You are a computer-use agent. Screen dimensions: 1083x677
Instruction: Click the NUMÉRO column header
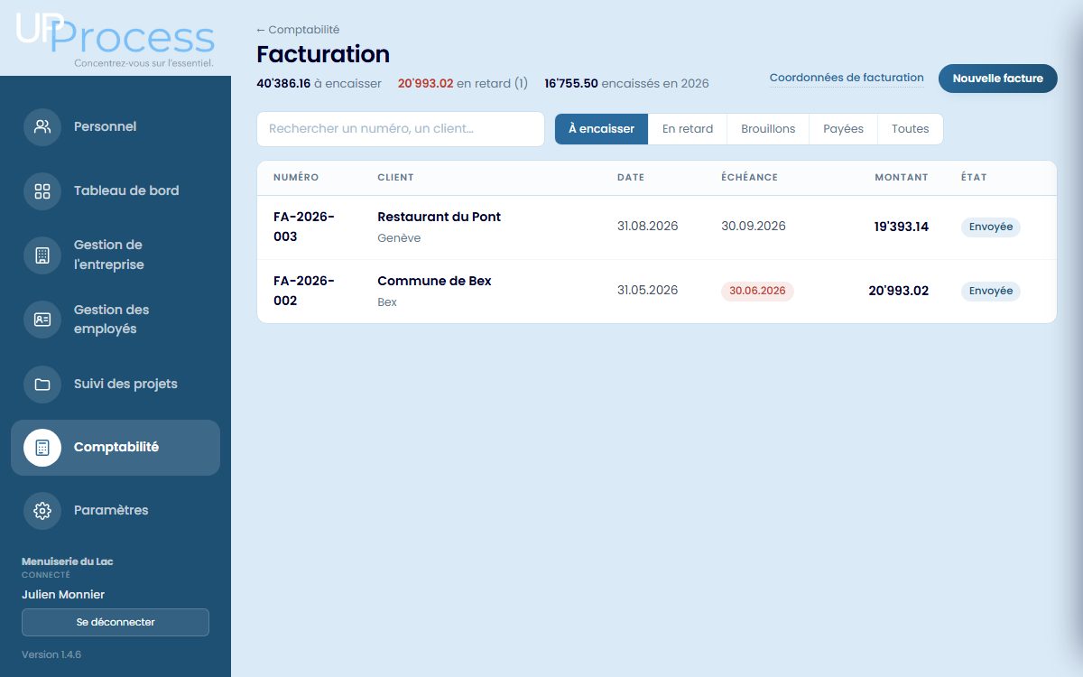[296, 178]
